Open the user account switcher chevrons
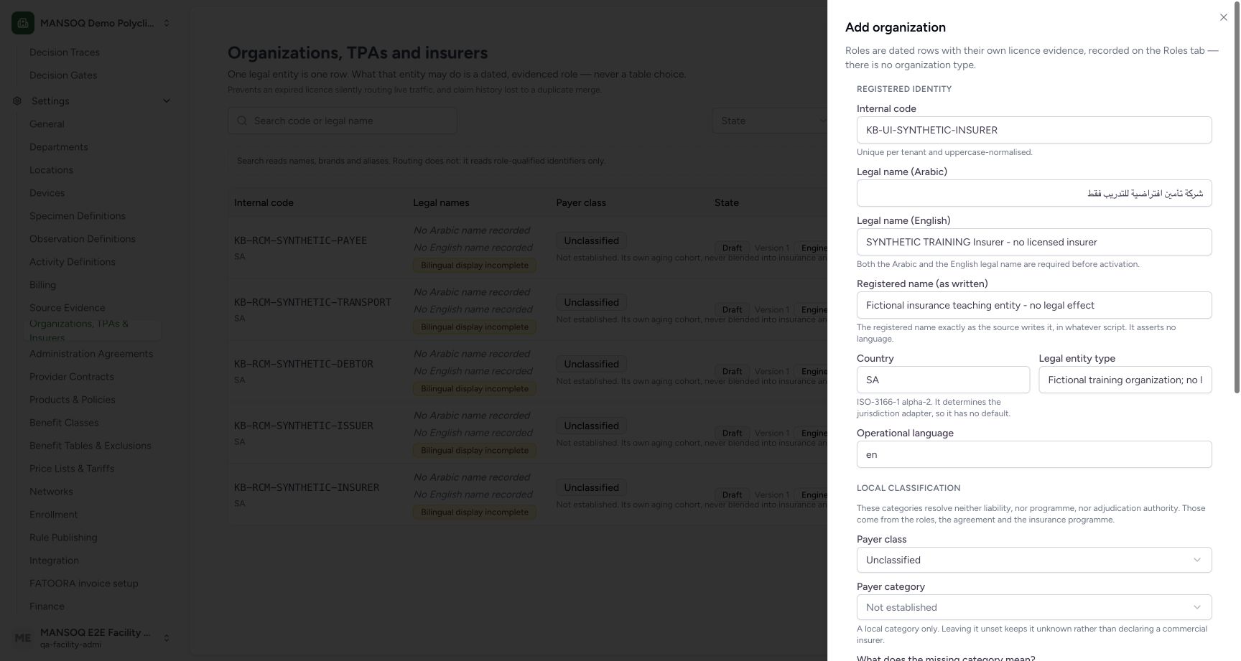 click(167, 638)
